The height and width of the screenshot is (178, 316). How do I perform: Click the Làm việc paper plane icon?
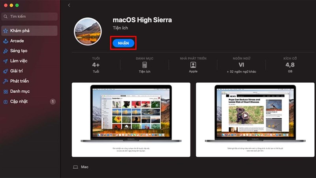pyautogui.click(x=6, y=61)
